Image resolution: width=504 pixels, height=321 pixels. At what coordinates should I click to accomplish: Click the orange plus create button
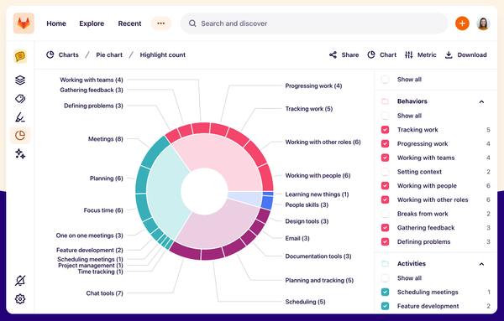[x=462, y=23]
